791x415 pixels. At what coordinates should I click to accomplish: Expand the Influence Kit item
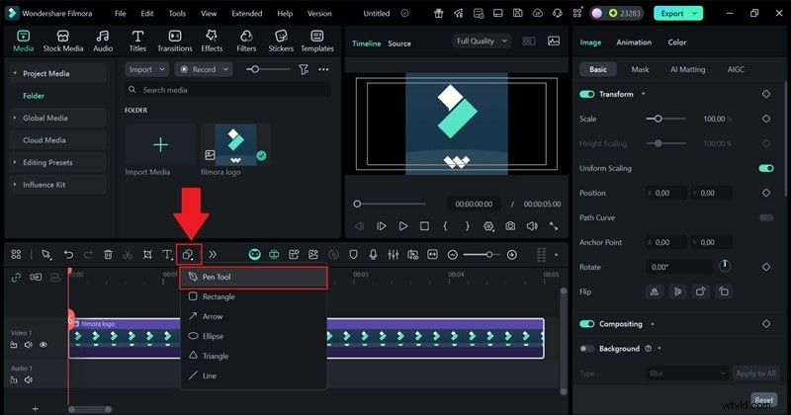15,185
